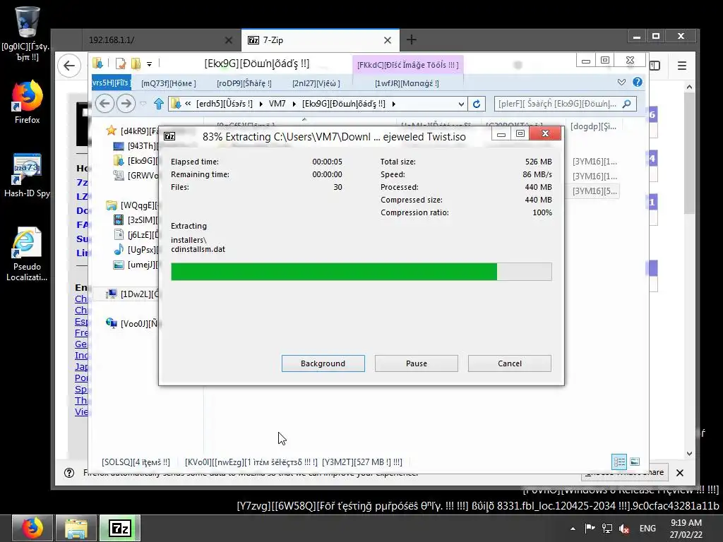Open Pseudo Localization desktop shortcut
Viewport: 723px width, 542px height.
pyautogui.click(x=27, y=254)
